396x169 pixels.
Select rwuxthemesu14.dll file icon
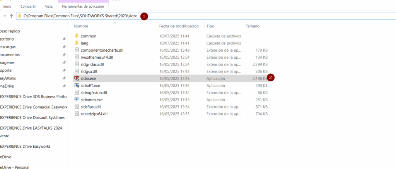[x=77, y=57]
